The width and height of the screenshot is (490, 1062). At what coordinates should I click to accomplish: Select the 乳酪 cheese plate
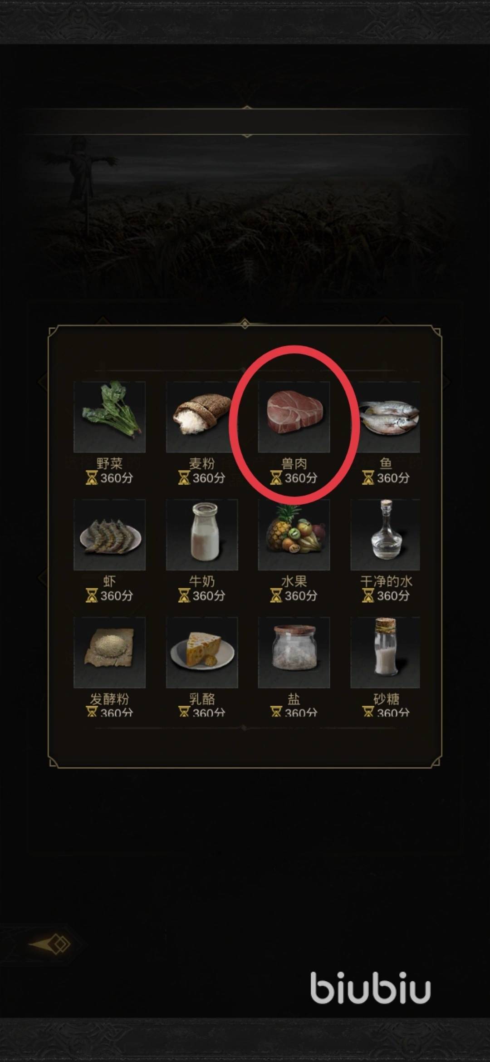point(202,652)
